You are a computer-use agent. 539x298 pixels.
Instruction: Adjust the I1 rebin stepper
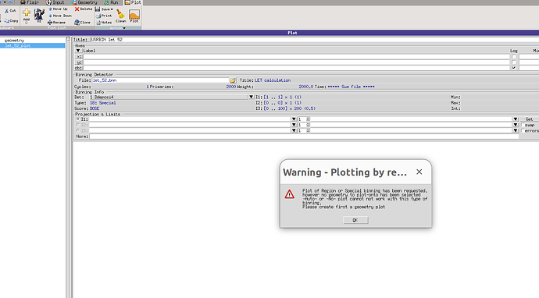[x=308, y=119]
